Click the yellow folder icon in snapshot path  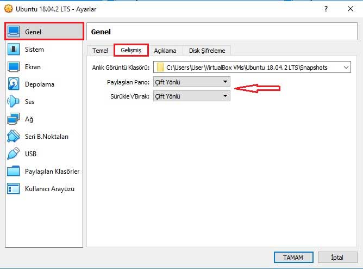(x=160, y=68)
